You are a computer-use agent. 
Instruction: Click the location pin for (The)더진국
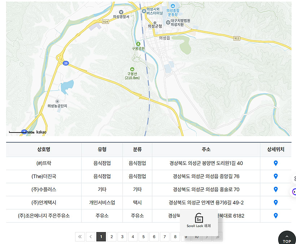point(275,176)
